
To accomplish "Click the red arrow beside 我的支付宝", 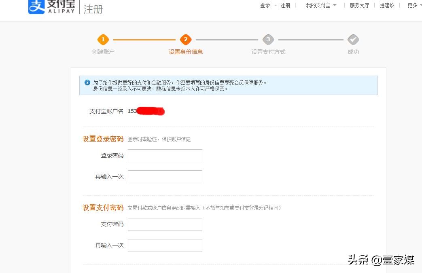I will coord(335,5).
